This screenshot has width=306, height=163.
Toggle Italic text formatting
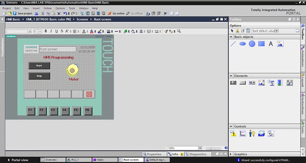click(x=51, y=31)
